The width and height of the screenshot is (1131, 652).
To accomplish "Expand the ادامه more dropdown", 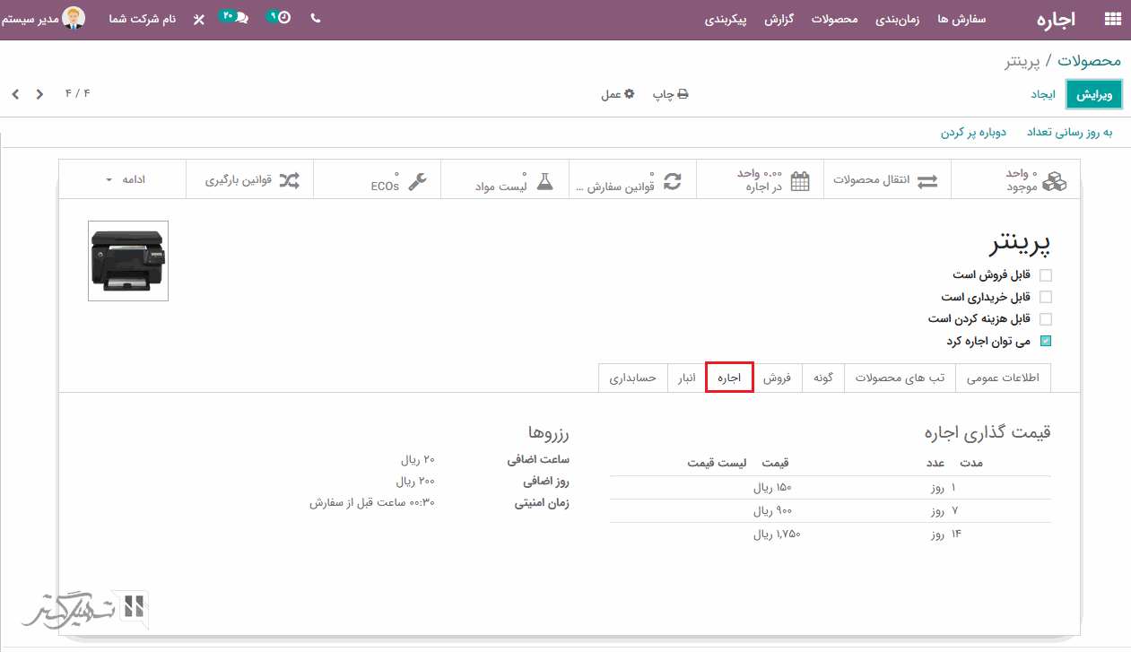I will coord(124,180).
